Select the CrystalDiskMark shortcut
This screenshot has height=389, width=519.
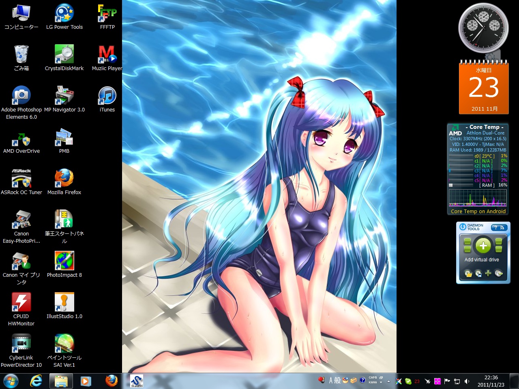point(64,58)
